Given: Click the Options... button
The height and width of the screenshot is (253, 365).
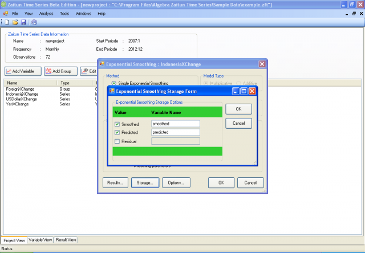Looking at the screenshot, I should point(176,183).
